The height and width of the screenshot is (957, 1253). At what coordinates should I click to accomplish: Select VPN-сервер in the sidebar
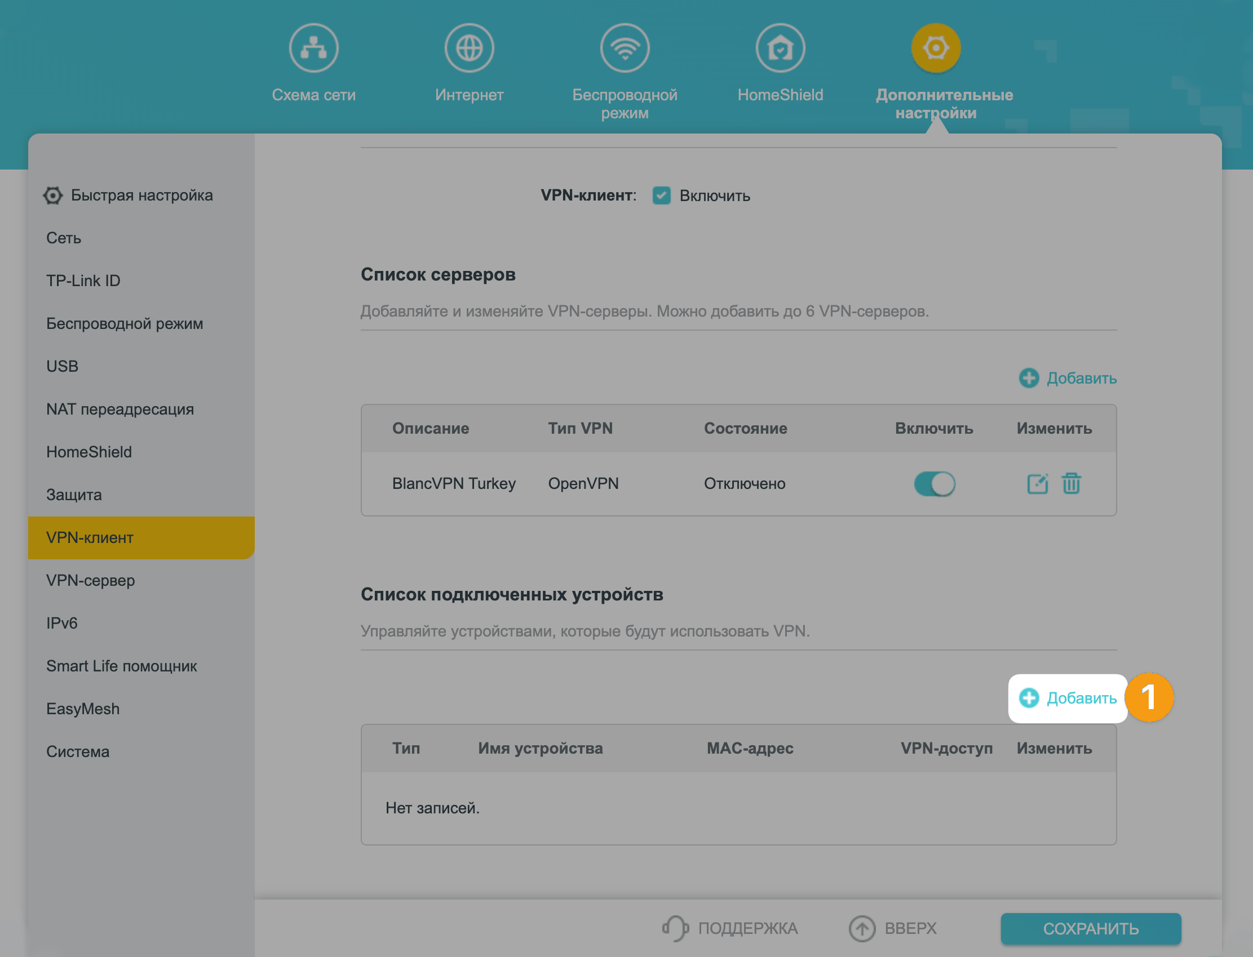point(90,581)
